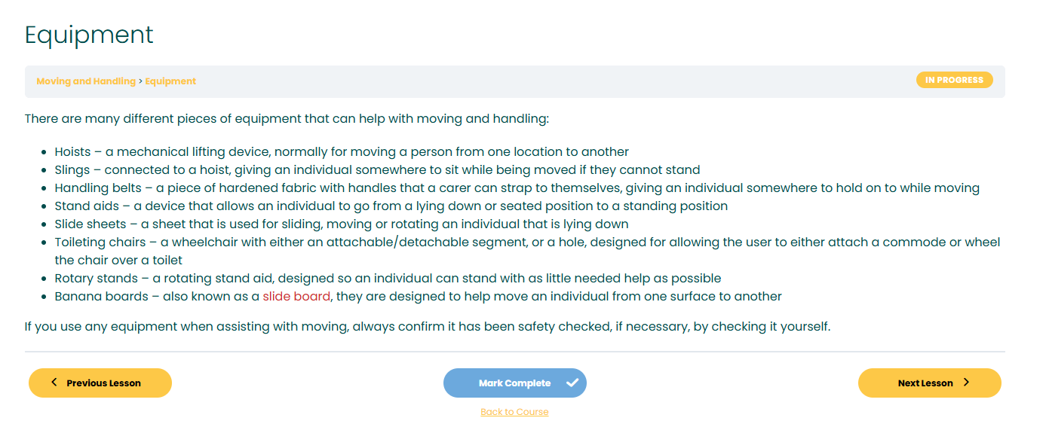
Task: Click the Equipment page heading
Action: coord(89,35)
